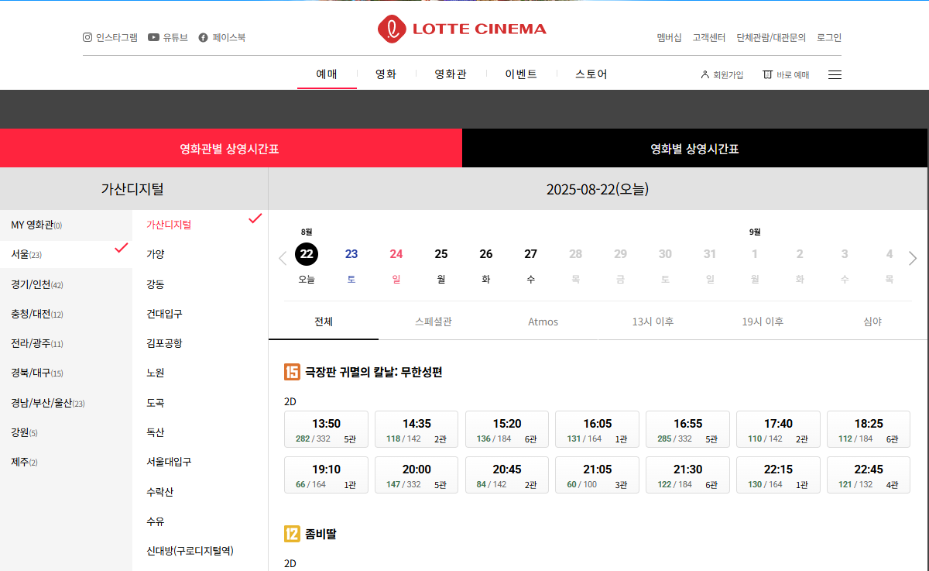Switch to 영화별 상영시간표 tab
Screen dimensions: 929x571
point(695,148)
